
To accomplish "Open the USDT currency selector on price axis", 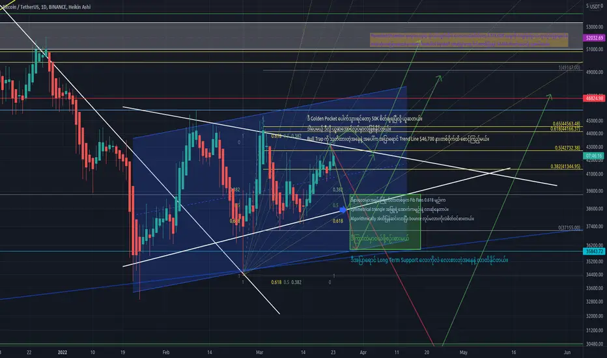I will 595,7.
